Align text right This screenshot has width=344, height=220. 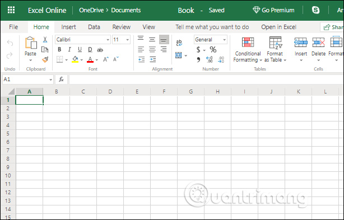point(164,49)
